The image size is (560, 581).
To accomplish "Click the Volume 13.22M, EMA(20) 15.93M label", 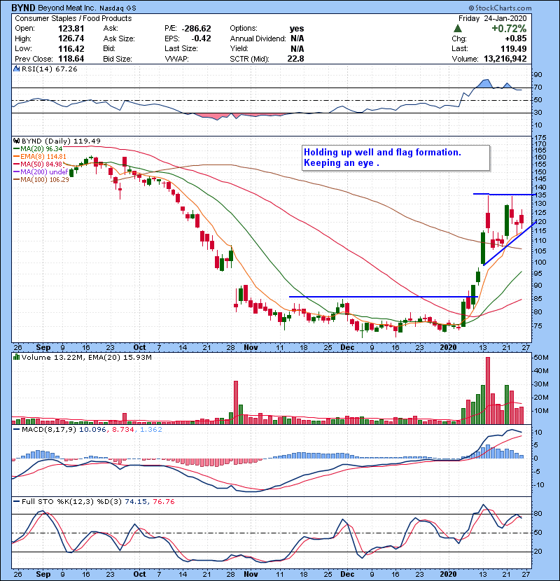I will (86, 357).
